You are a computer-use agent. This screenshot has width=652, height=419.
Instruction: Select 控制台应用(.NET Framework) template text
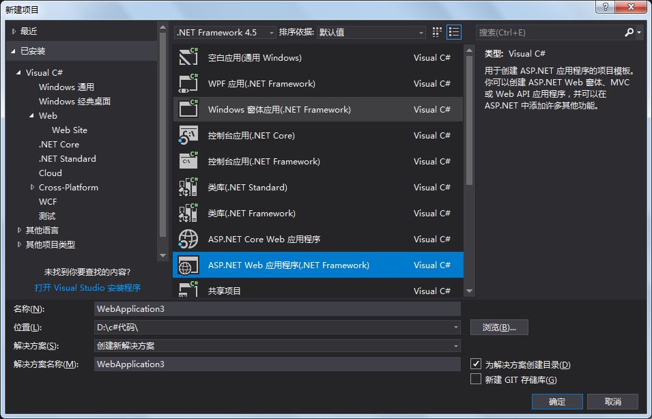tap(264, 161)
